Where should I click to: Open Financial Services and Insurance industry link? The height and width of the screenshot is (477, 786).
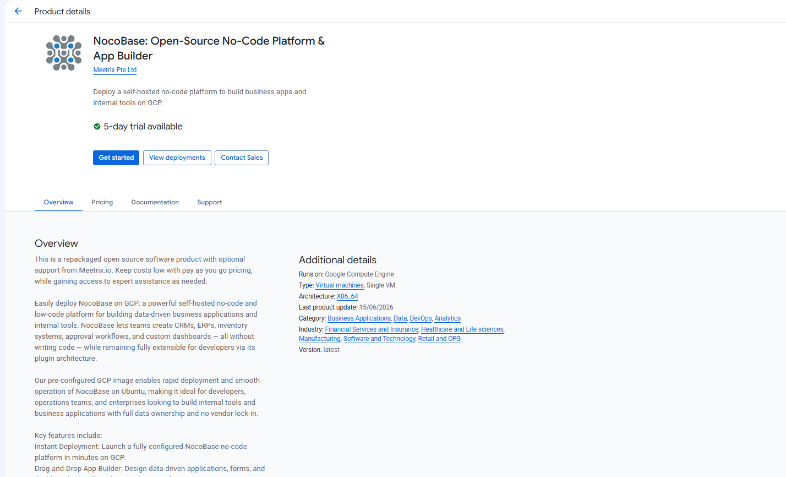tap(372, 329)
